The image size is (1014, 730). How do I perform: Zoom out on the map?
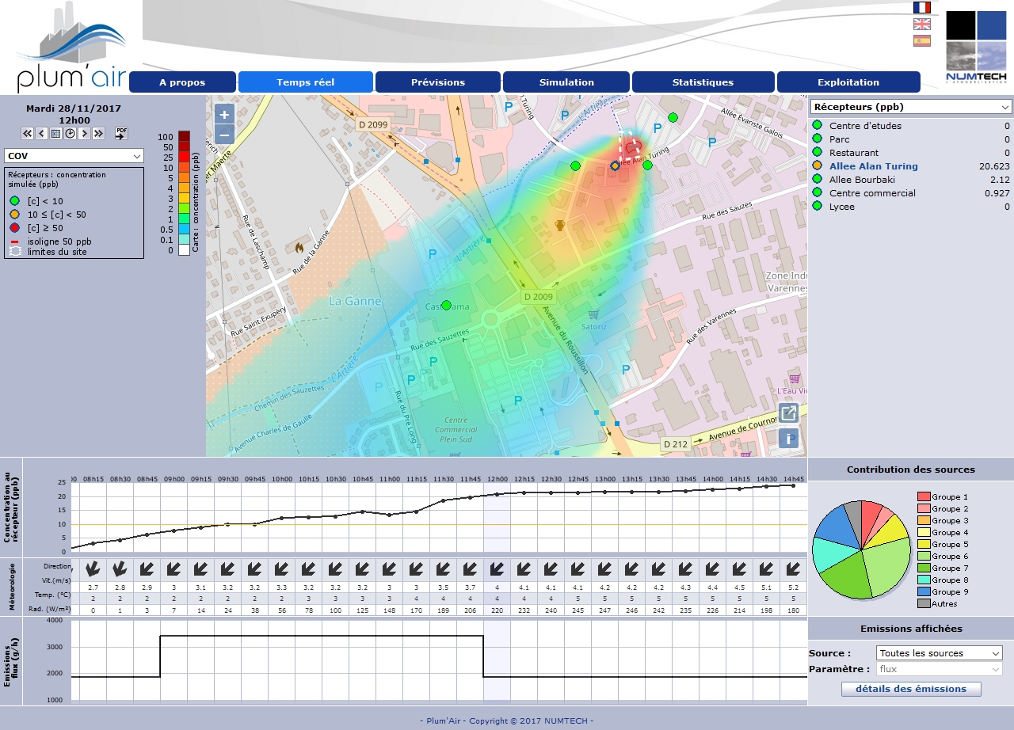point(224,135)
